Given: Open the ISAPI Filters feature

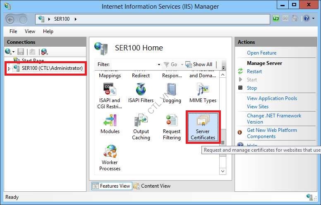Looking at the screenshot, I should pos(141,93).
